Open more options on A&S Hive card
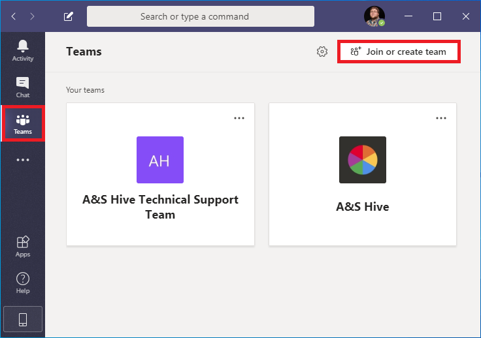Image resolution: width=481 pixels, height=338 pixels. click(441, 118)
